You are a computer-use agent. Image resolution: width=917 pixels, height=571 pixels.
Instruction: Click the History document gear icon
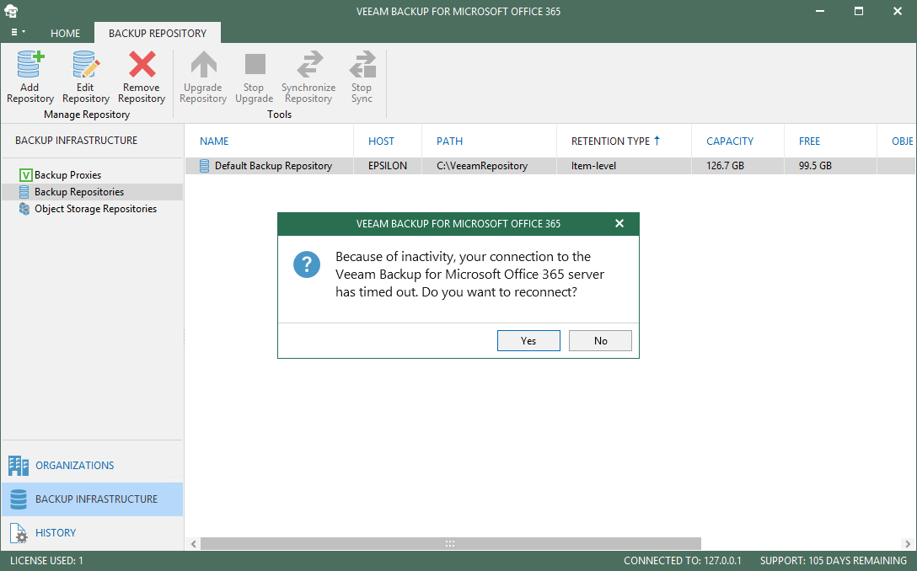[x=19, y=533]
